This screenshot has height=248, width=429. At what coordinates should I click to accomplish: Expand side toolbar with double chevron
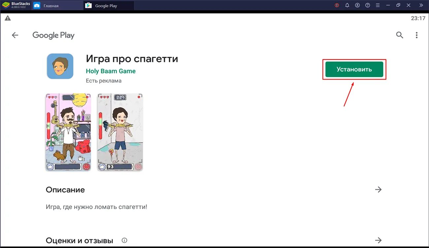421,5
